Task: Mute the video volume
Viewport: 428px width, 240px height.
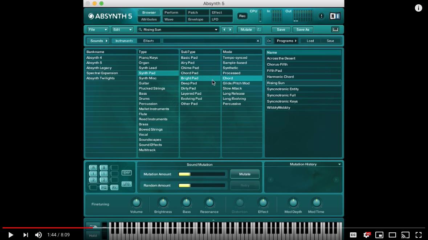Action: coord(38,235)
